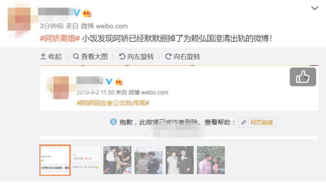The height and width of the screenshot is (184, 326).
Task: Click the crown membership icon in header
Action: click(x=87, y=13)
